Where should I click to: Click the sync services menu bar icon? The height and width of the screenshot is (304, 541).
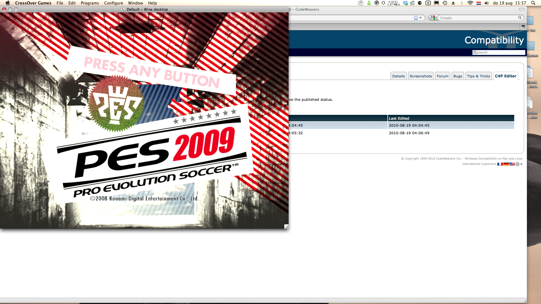(413, 3)
